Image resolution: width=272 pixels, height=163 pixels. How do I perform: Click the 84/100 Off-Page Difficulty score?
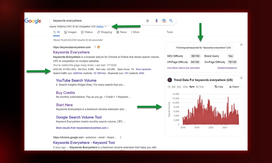click(195, 62)
